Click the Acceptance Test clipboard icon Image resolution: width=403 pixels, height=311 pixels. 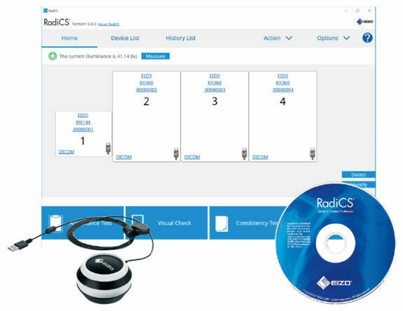55,223
